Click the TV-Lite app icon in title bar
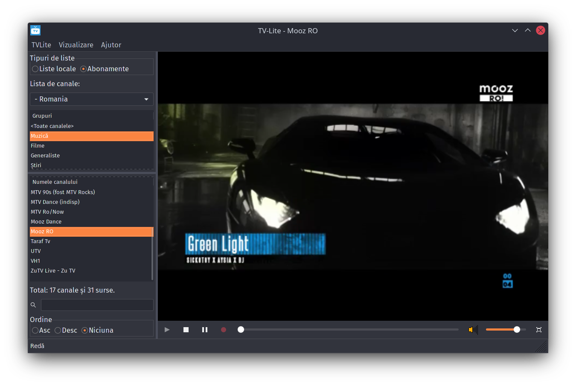This screenshot has height=386, width=576. [x=35, y=30]
